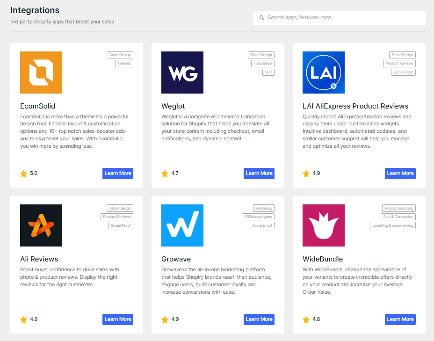Click the SEO tag on Weglot

(x=268, y=72)
